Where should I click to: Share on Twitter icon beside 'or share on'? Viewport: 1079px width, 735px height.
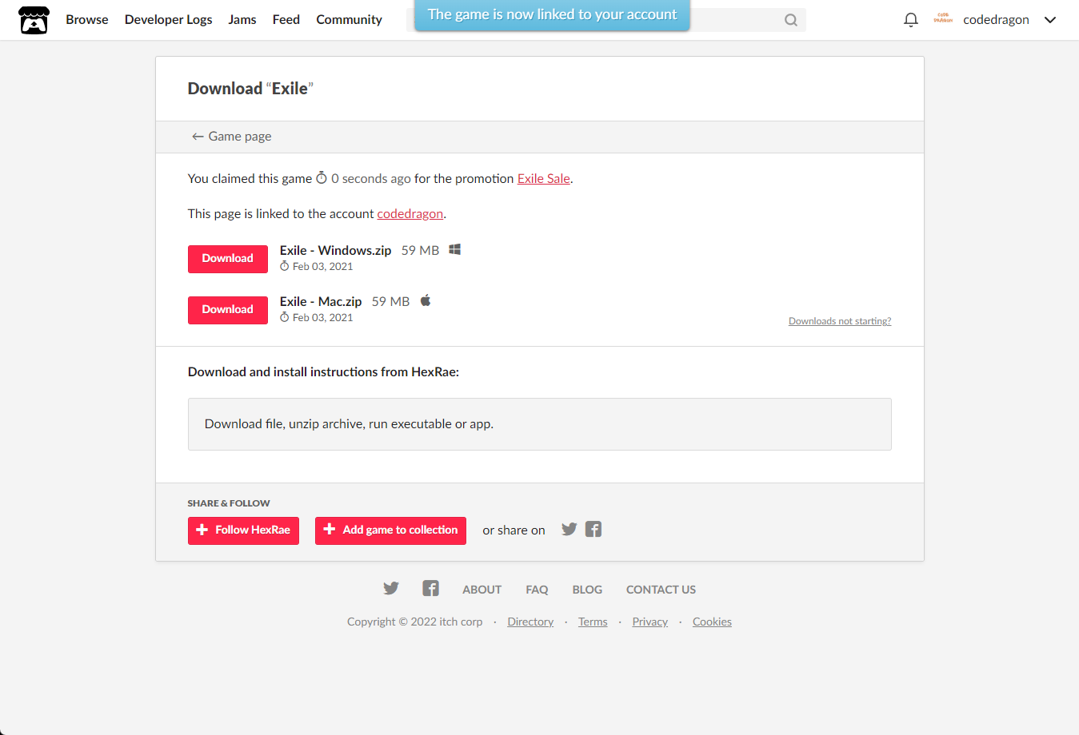click(569, 529)
